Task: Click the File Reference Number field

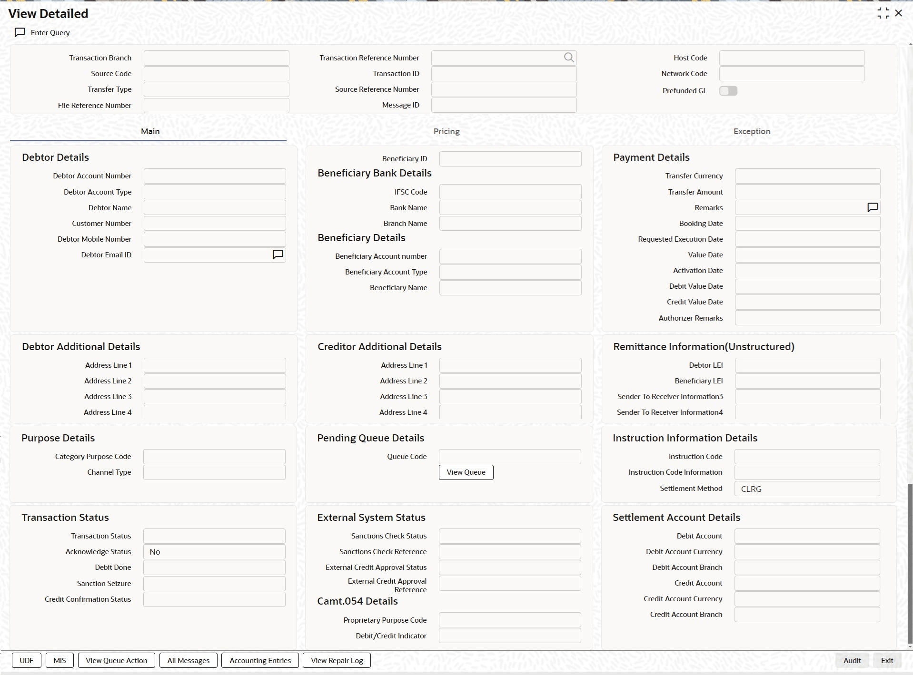Action: click(x=217, y=106)
